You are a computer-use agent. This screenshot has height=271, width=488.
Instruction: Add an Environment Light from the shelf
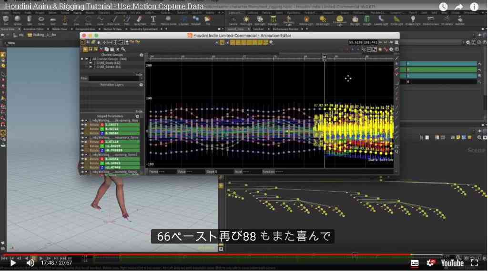click(339, 20)
